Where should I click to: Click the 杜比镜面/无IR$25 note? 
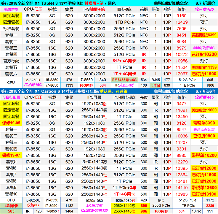tap(94, 210)
